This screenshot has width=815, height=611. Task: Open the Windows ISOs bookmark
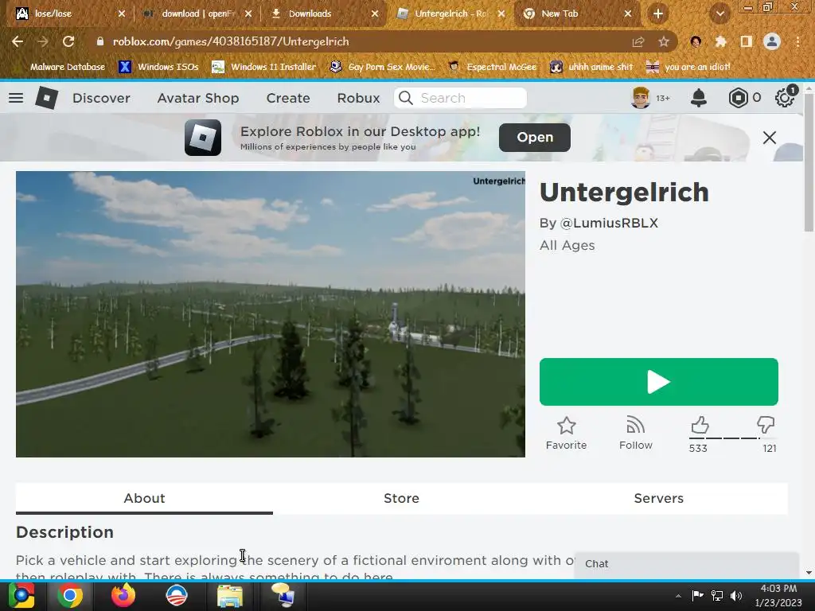point(158,67)
